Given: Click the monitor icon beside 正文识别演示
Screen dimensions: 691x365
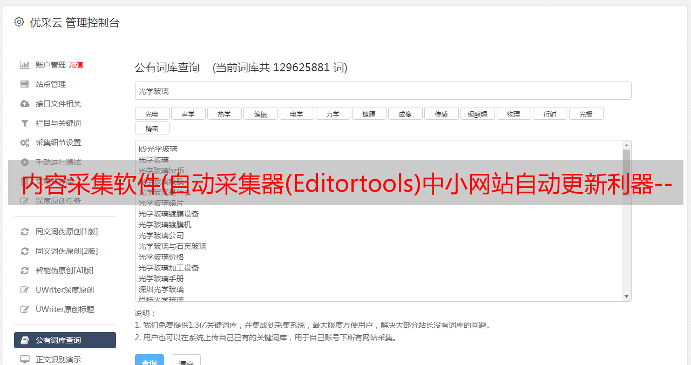Looking at the screenshot, I should click(24, 359).
